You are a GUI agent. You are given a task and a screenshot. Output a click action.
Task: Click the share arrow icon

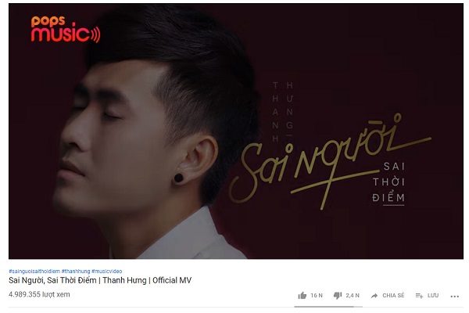(x=374, y=296)
